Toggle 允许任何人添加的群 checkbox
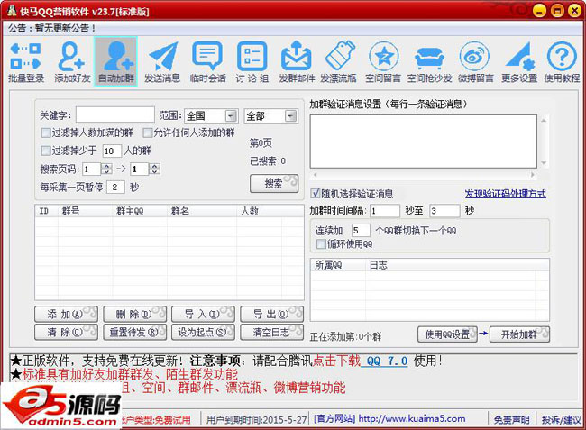Image resolution: width=586 pixels, height=430 pixels. coord(148,133)
